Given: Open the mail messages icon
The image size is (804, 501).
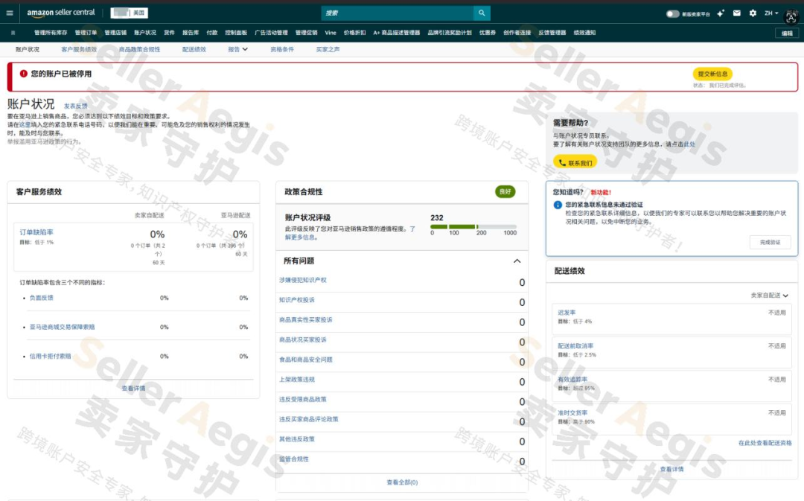Looking at the screenshot, I should point(737,13).
